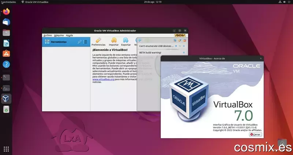Screen dimensions: 293x155
Task: Open the power menu icon in top bar
Action: [289, 2]
